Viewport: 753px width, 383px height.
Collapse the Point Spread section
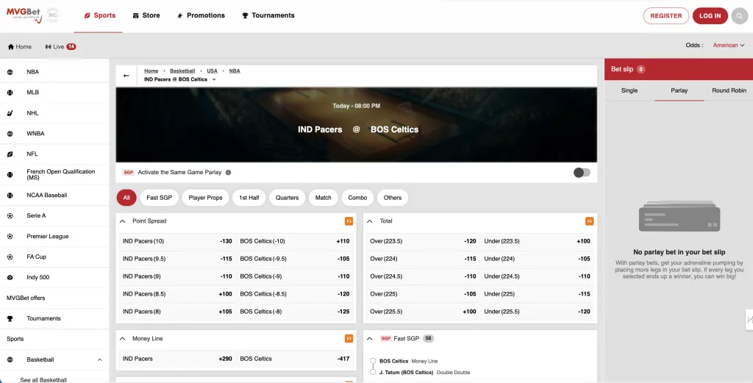[x=123, y=221]
